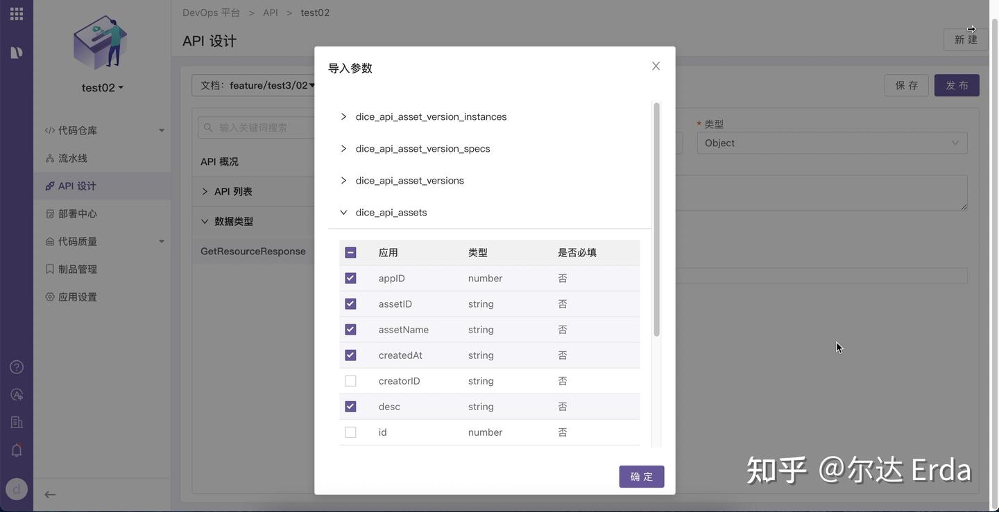Open the notification bell icon
Viewport: 999px width, 512px height.
tap(17, 450)
